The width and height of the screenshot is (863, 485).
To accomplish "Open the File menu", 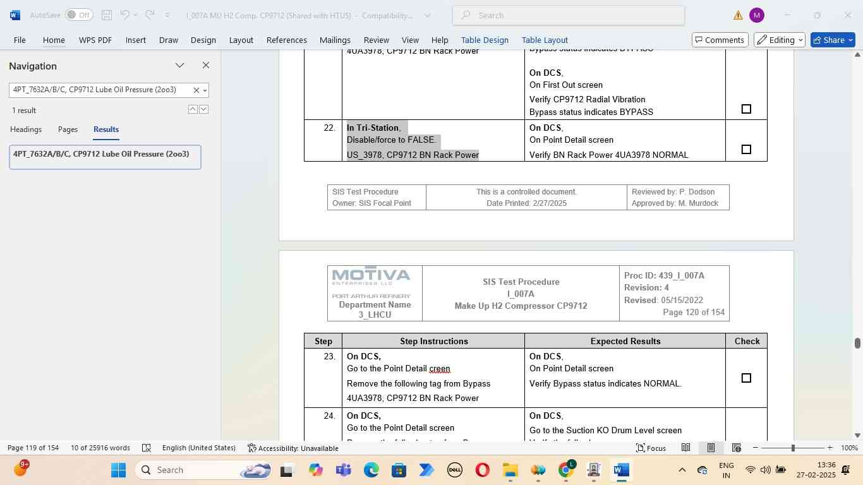I will tap(20, 40).
